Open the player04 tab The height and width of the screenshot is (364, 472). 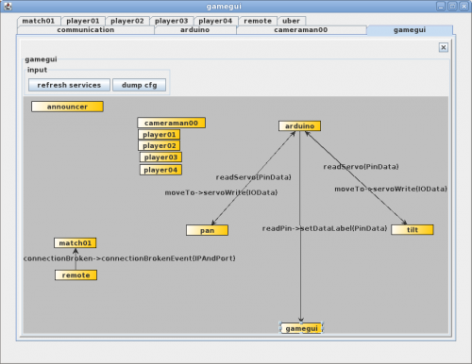pos(215,21)
